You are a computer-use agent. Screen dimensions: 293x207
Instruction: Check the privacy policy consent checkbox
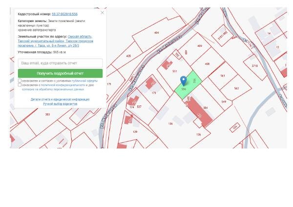20,85
